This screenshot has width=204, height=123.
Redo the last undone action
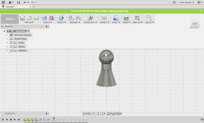32,2
